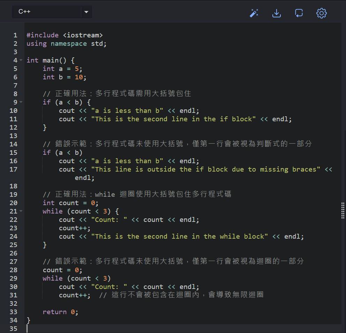Screen dimensions: 346x333
Task: Click the 'if (a < b) {' line with brace
Action: click(x=67, y=102)
